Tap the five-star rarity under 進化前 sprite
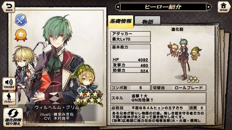 pos(193,80)
